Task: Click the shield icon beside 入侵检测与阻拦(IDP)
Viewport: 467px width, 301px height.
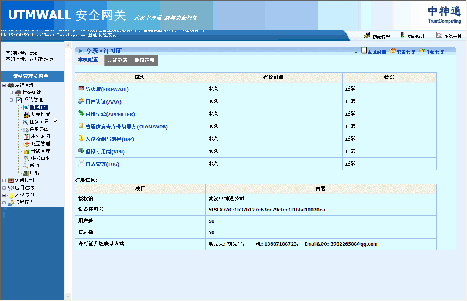Action: 81,138
